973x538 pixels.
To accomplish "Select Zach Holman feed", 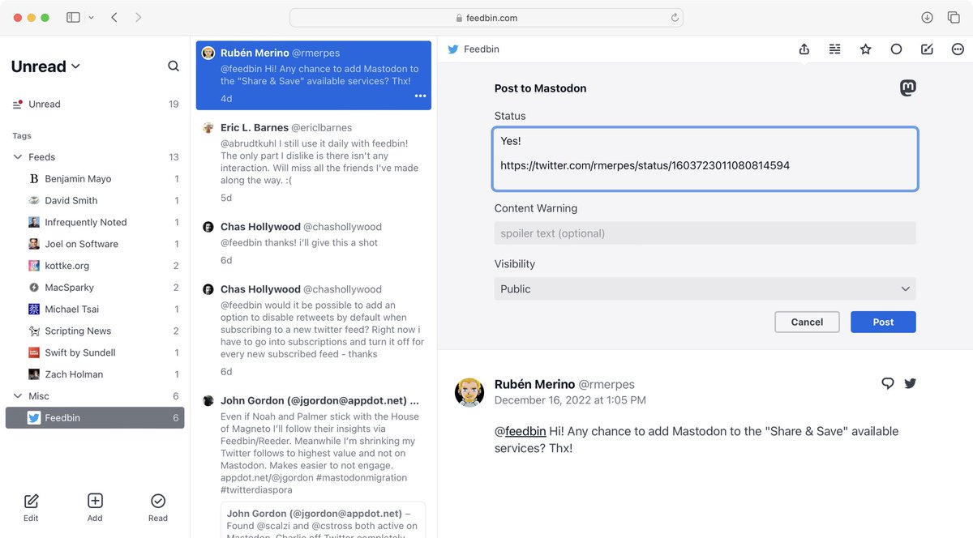I will click(95, 375).
